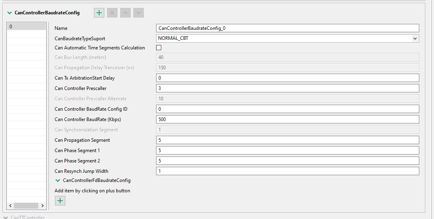Click the Name input field
This screenshot has width=434, height=219.
coord(287,28)
